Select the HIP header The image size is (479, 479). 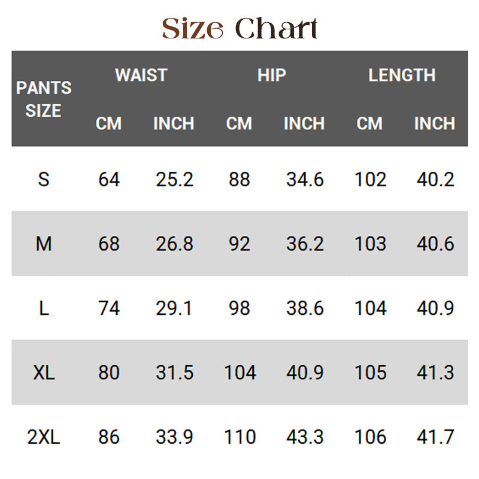[272, 75]
